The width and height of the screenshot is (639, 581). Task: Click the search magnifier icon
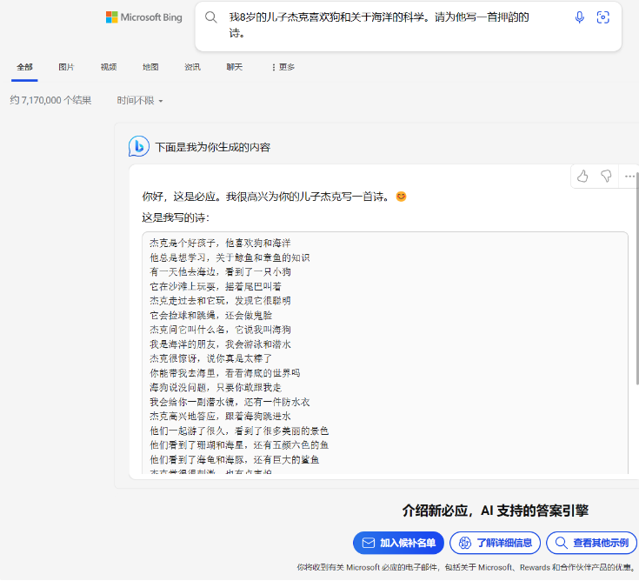[x=210, y=17]
